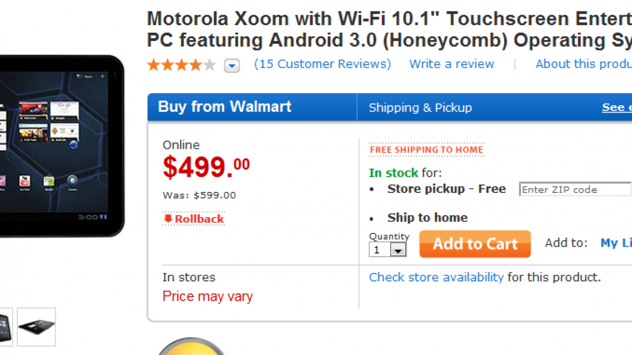Viewport: 632px width, 355px height.
Task: Click the Enter ZIP code field
Action: pyautogui.click(x=574, y=190)
